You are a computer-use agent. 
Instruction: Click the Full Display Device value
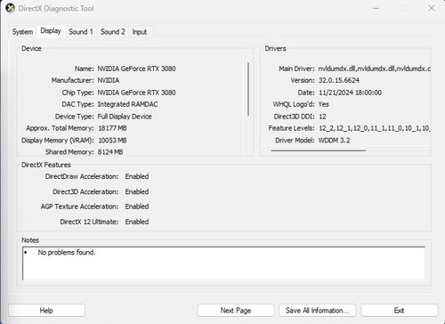pos(125,117)
